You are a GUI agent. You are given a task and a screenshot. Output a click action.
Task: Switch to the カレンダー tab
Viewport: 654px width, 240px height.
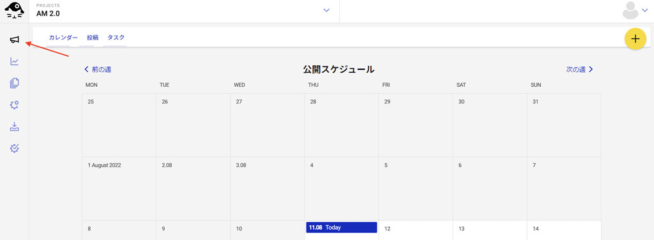pyautogui.click(x=63, y=38)
